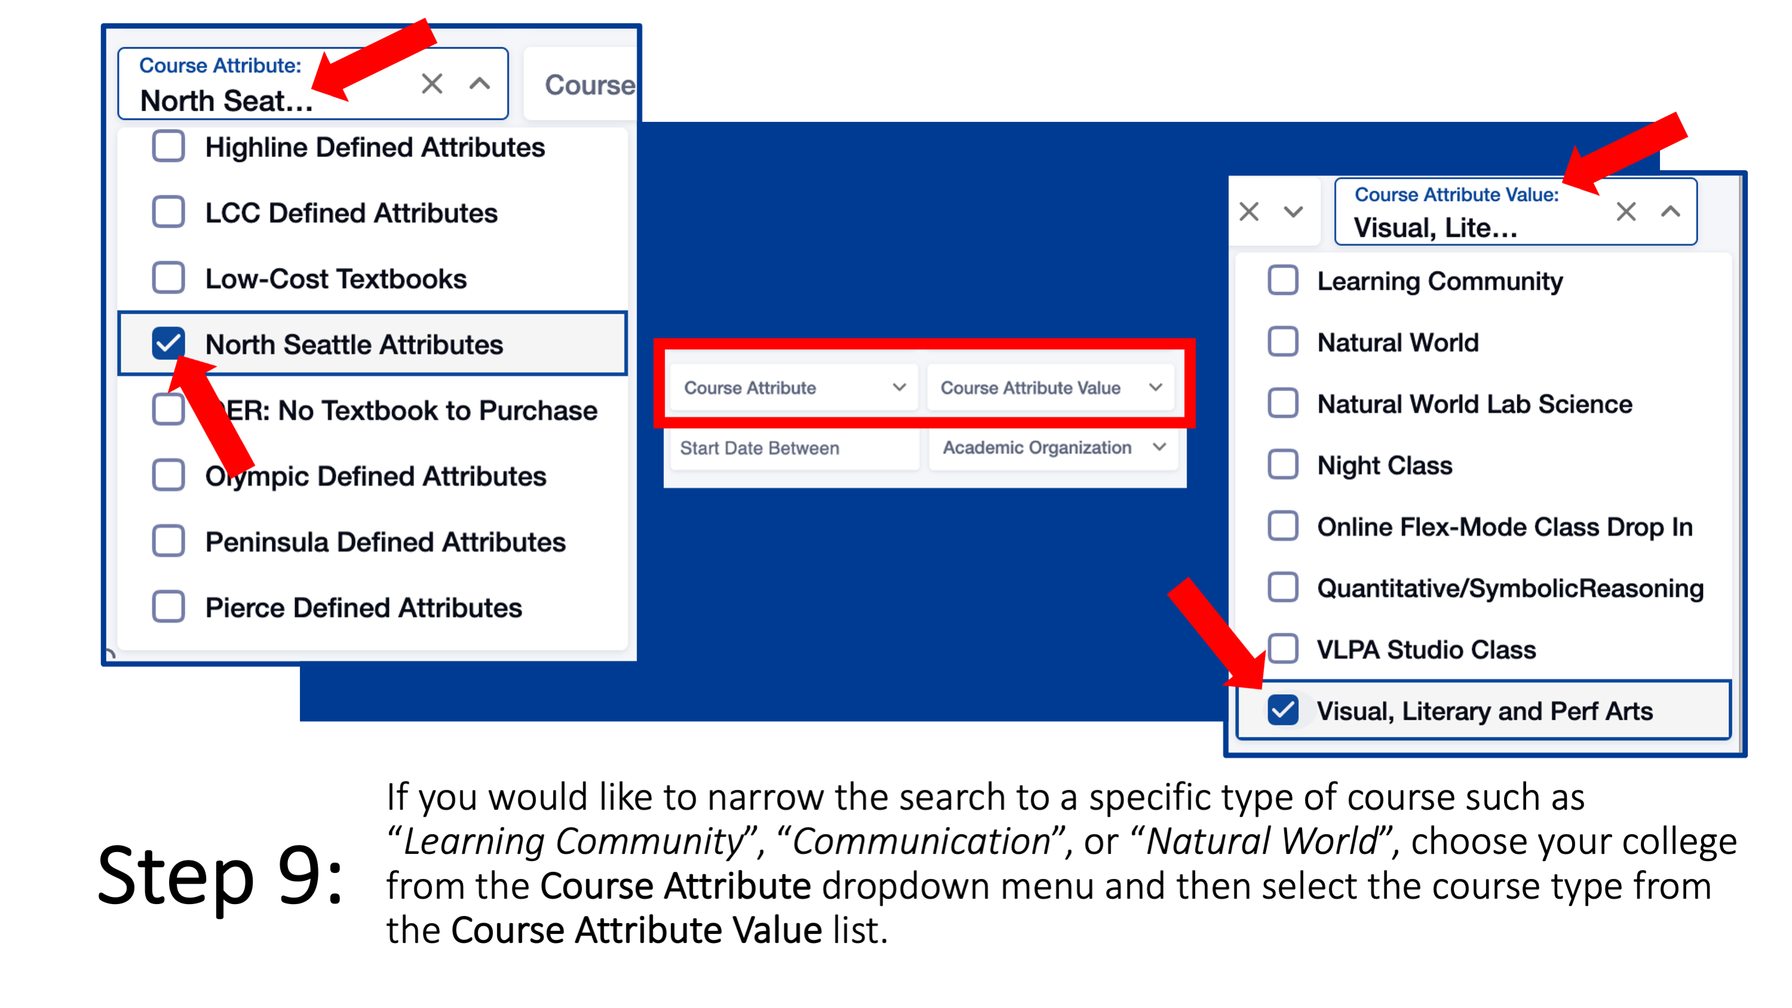Scroll down in Course Attribute Value list
This screenshot has width=1792, height=1008.
click(1296, 210)
